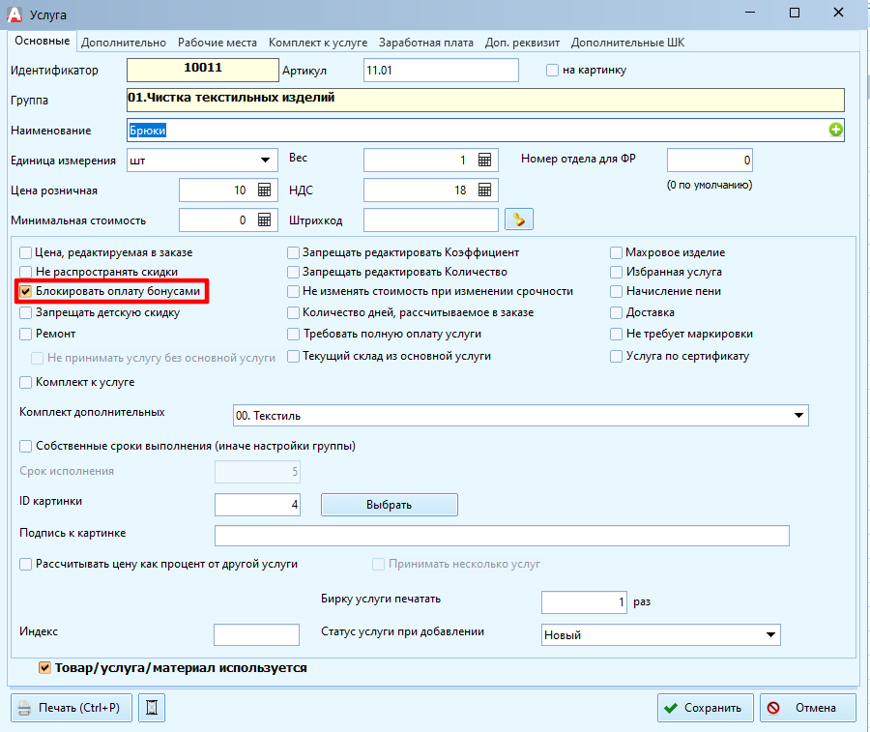
Task: Open calculator for Минимальная стоимость field
Action: (x=264, y=220)
